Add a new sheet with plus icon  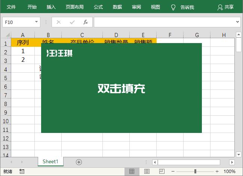pos(79,162)
